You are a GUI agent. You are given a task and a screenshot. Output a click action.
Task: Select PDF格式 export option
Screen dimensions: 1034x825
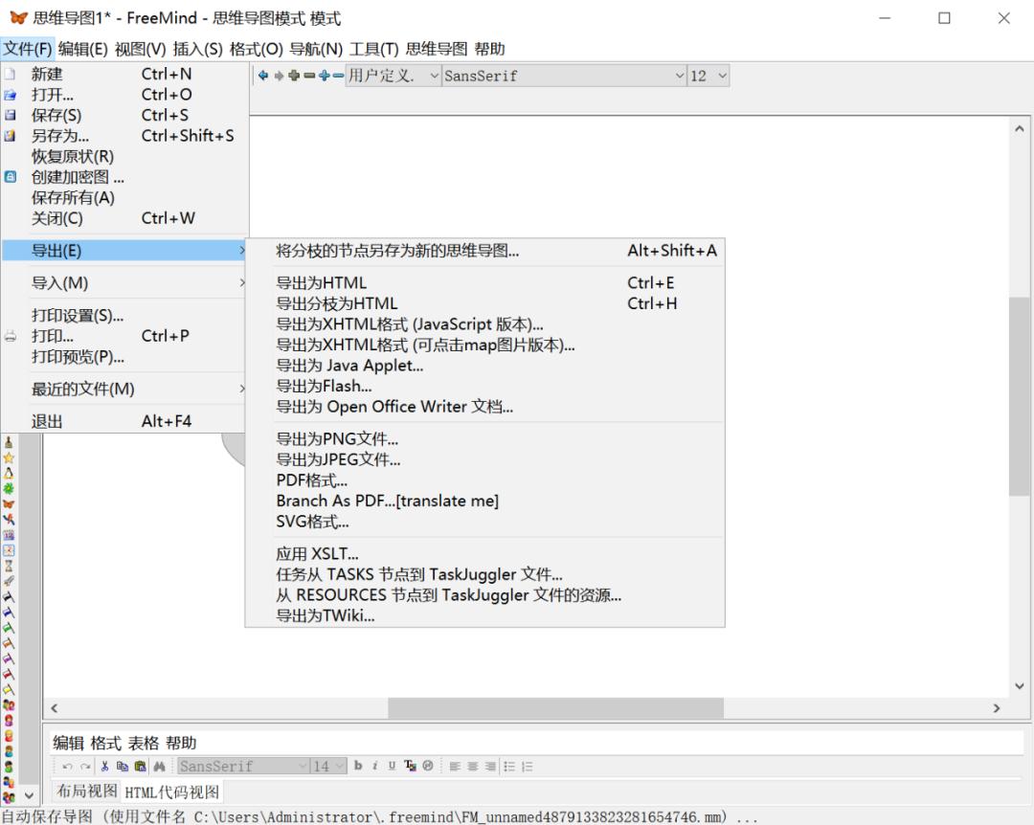311,480
